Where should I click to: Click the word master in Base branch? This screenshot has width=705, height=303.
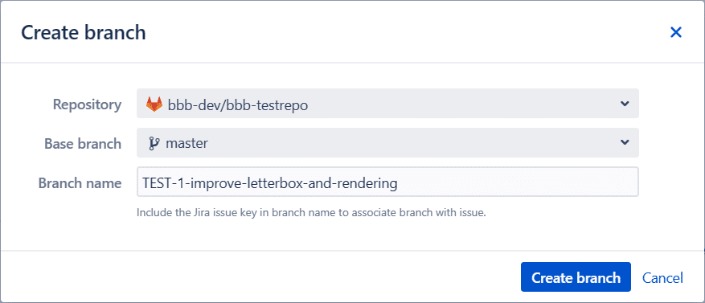pyautogui.click(x=186, y=143)
